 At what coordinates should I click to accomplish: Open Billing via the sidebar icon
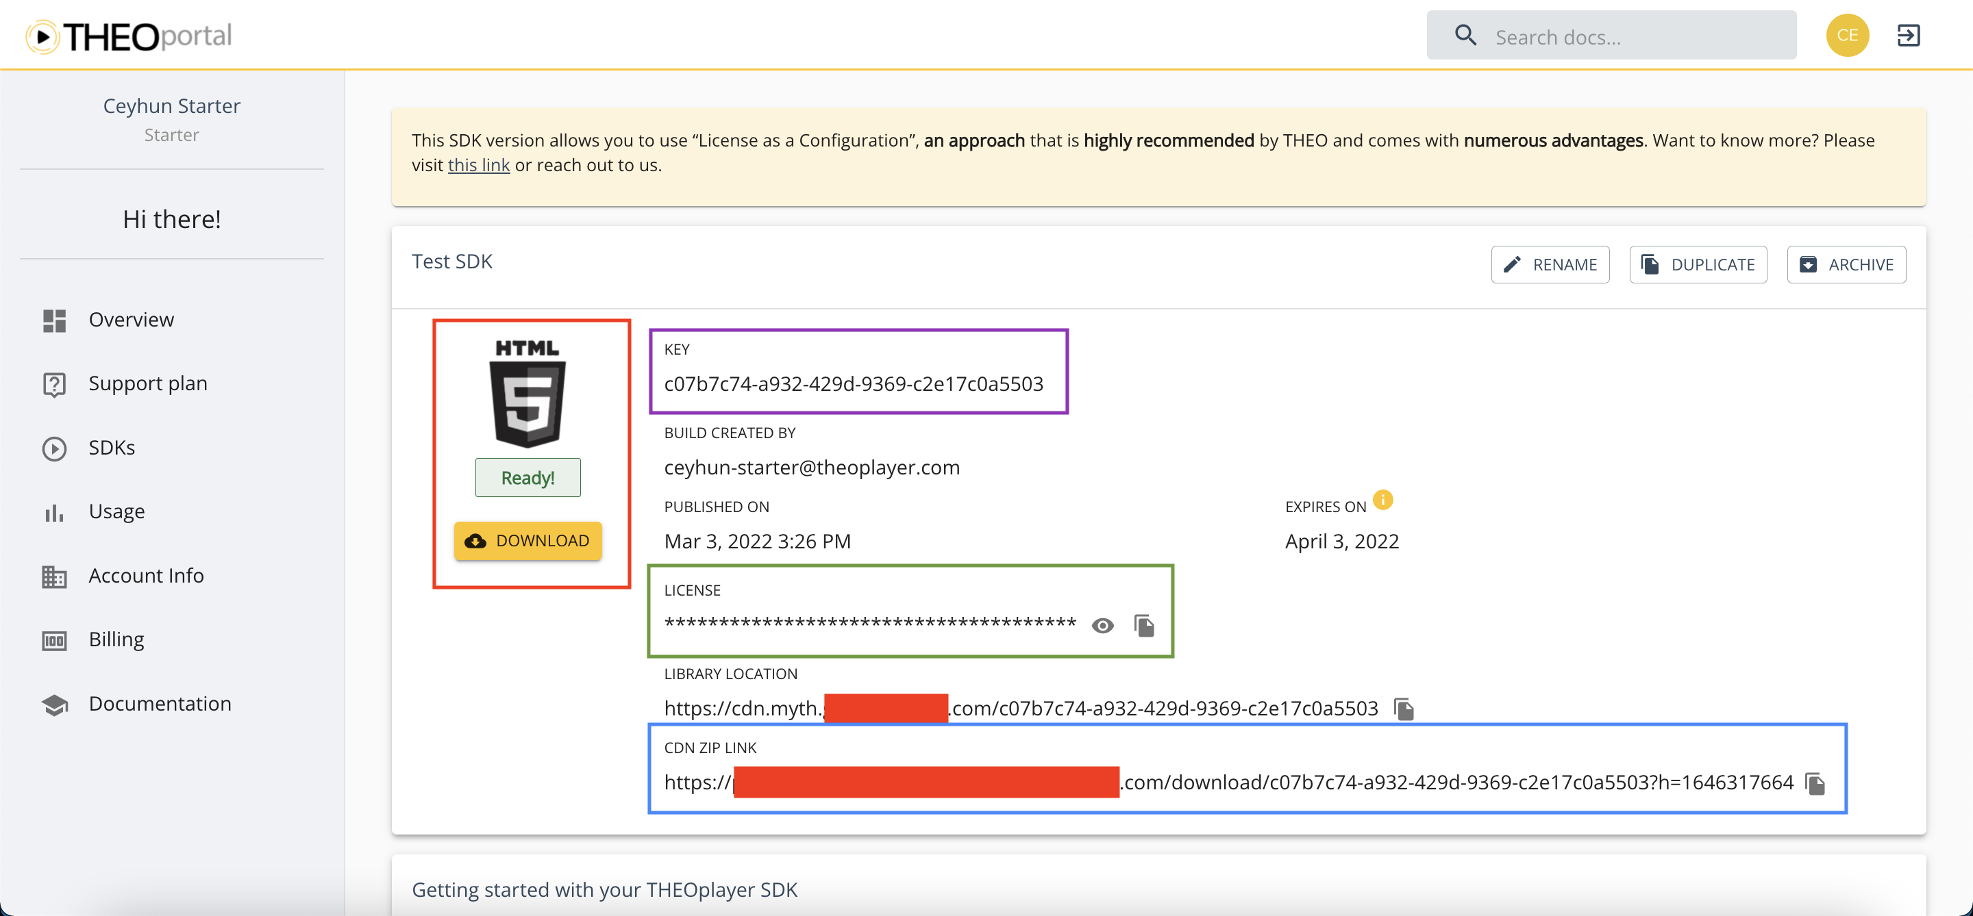(53, 639)
